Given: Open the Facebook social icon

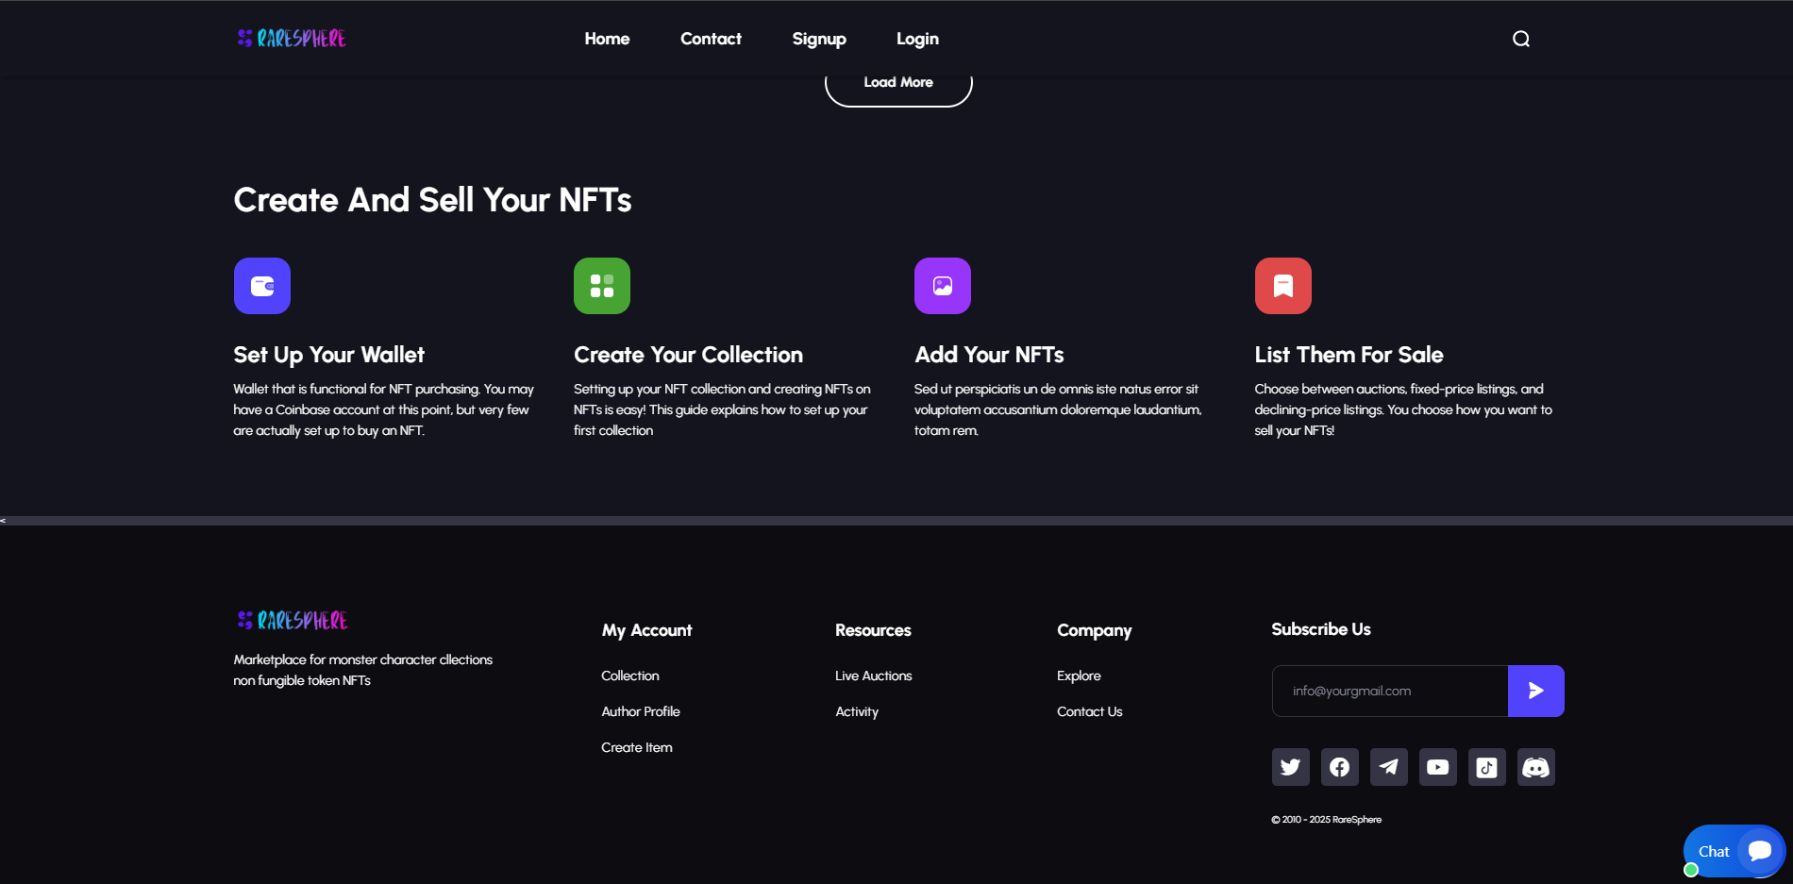Looking at the screenshot, I should tap(1339, 767).
